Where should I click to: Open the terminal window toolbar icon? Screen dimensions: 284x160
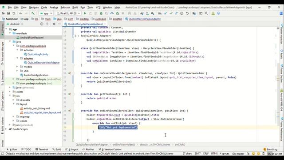(201, 13)
